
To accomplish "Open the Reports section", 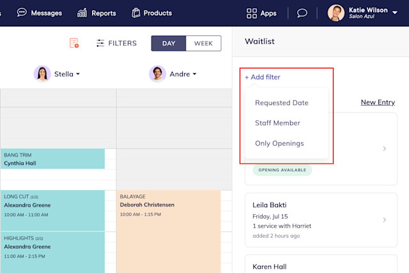I will (96, 13).
